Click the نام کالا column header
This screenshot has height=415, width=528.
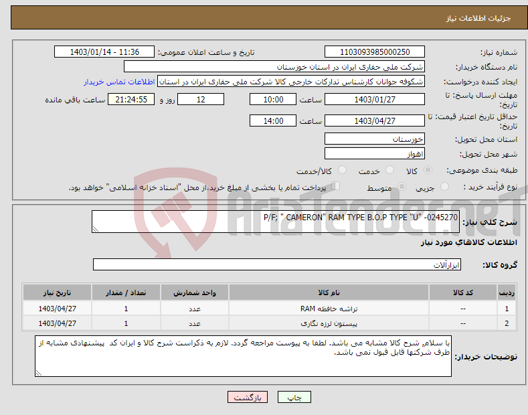click(x=329, y=293)
